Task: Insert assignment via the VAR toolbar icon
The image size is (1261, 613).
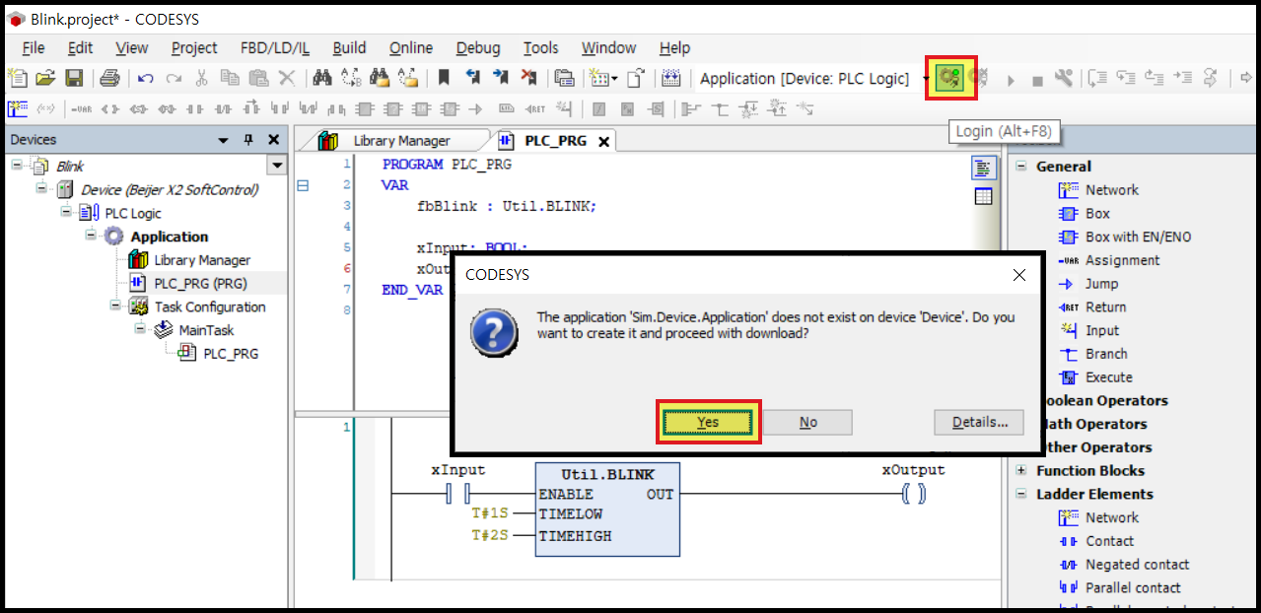Action: pyautogui.click(x=81, y=109)
